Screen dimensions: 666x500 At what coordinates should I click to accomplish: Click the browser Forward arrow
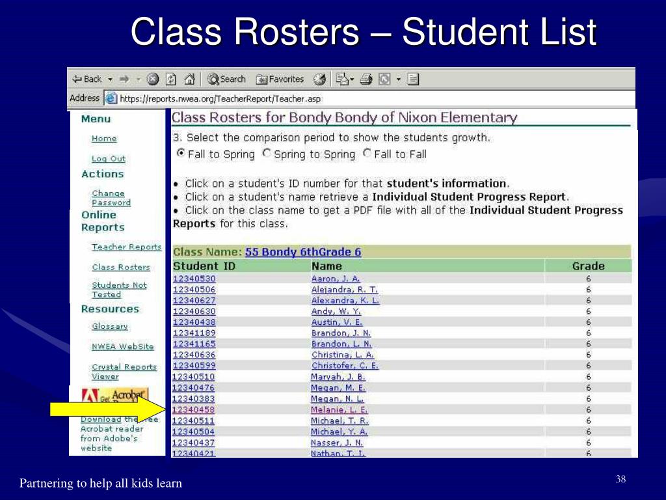[124, 79]
